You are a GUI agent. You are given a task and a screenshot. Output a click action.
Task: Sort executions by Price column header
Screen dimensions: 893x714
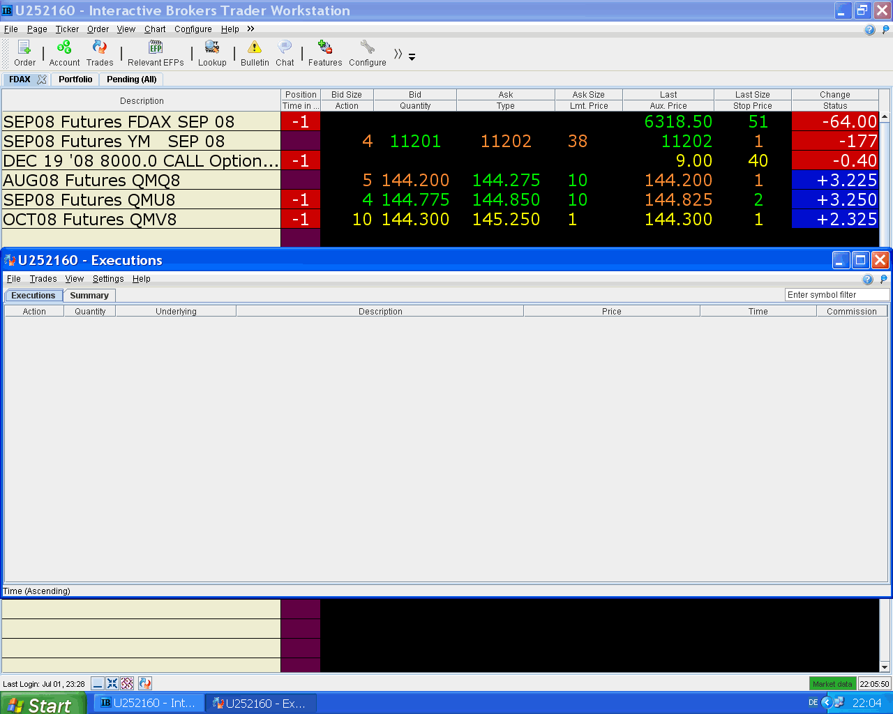[612, 312]
